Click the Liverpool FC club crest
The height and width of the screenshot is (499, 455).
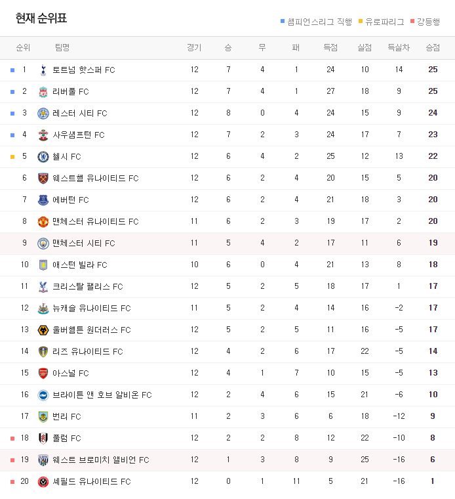point(43,92)
